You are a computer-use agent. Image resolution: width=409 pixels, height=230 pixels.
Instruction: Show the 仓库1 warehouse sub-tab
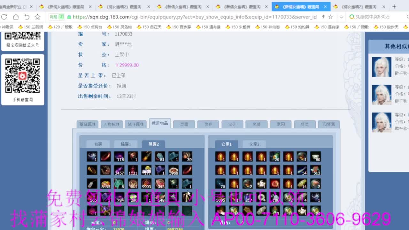pos(227,144)
